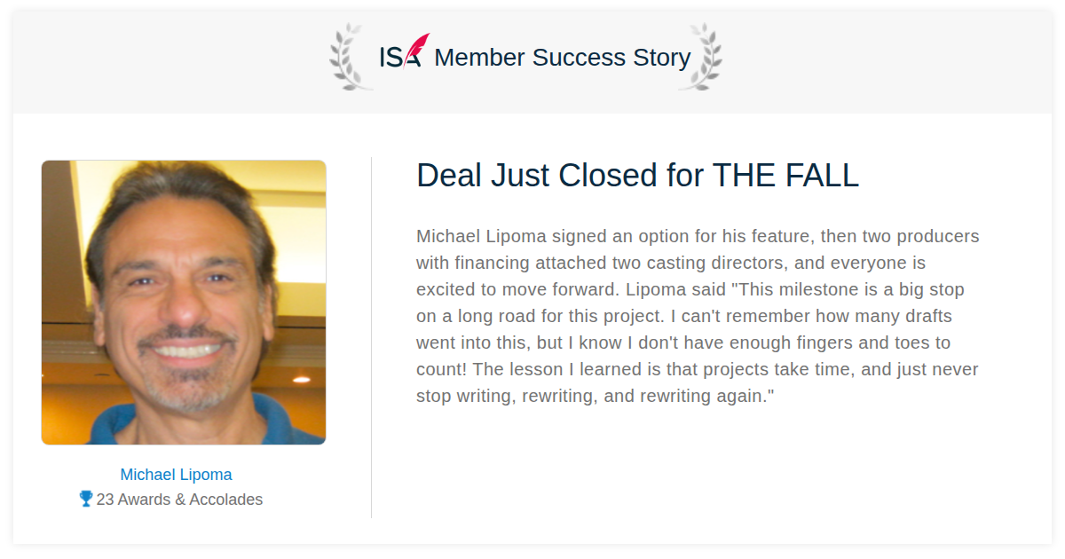Click the left laurel wreath icon

tap(351, 57)
